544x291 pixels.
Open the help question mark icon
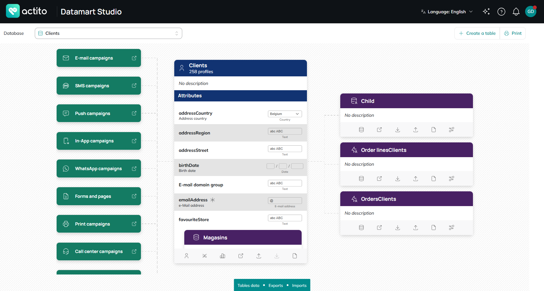pyautogui.click(x=501, y=11)
